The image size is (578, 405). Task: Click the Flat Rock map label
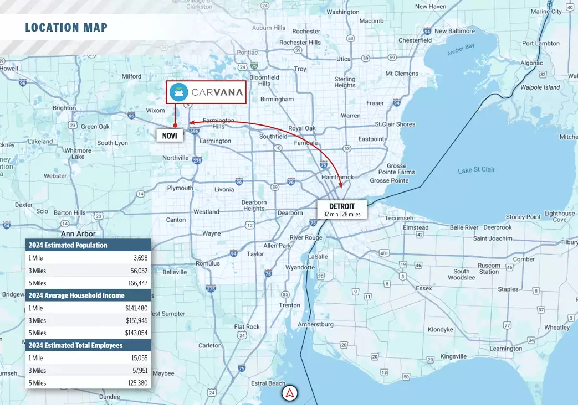[x=247, y=326]
